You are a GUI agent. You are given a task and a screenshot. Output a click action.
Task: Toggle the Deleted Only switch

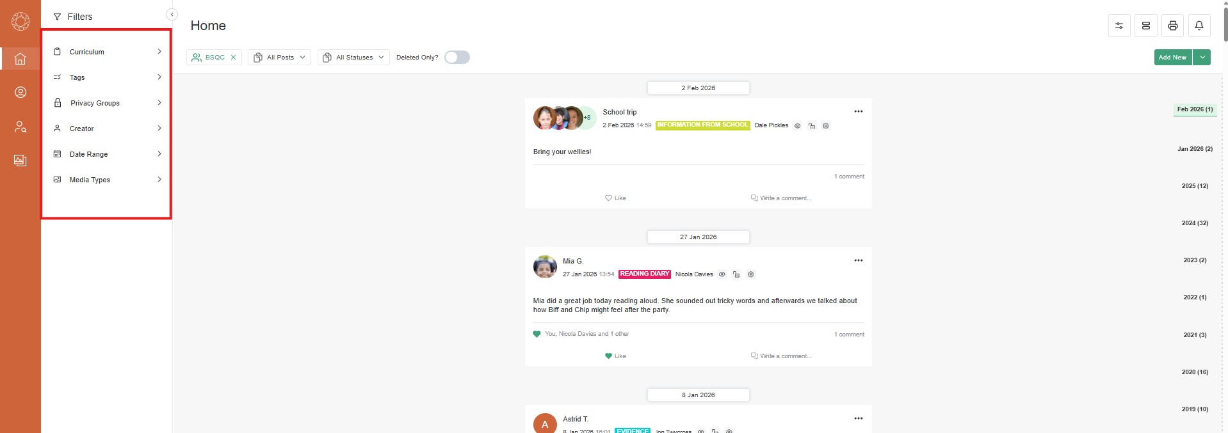457,58
